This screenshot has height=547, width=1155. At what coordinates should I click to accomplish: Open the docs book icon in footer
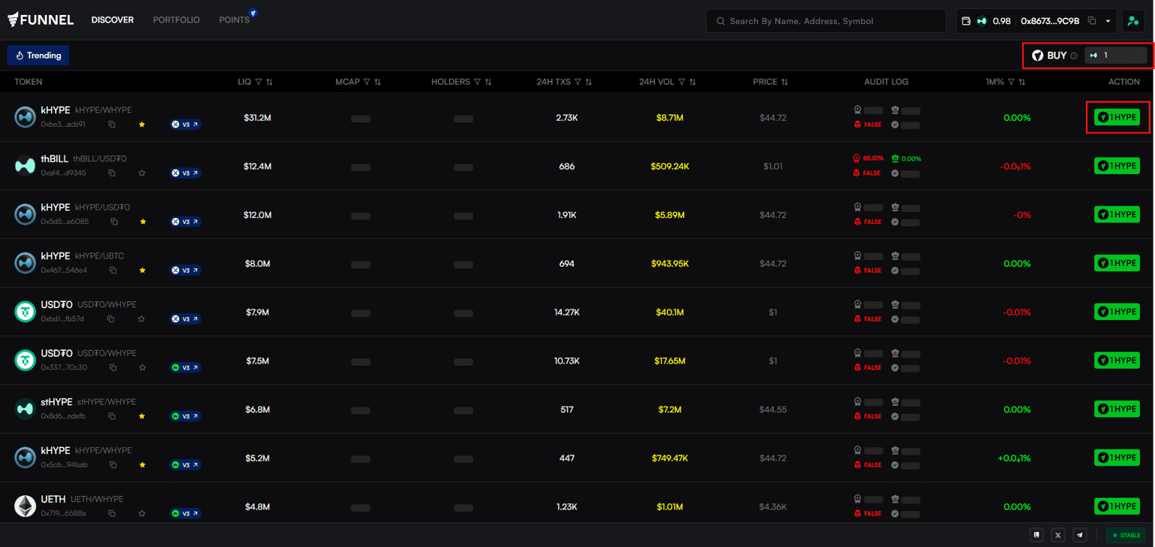coord(1037,535)
